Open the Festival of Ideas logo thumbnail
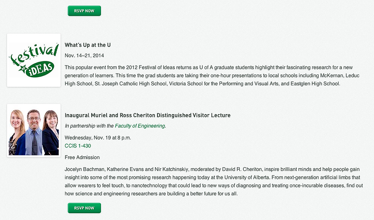Image resolution: width=374 pixels, height=220 pixels. pos(34,60)
